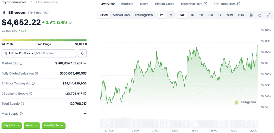Open the calendar date range picker
Image resolution: width=274 pixels, height=133 pixels.
[x=251, y=15]
